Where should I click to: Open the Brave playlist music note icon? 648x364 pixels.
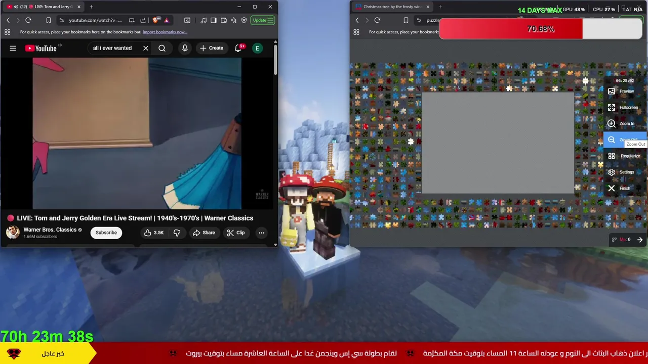click(x=204, y=20)
